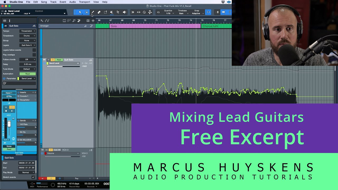The image size is (338, 190).
Task: Toggle Decapitator insert power button
Action: coord(18,100)
